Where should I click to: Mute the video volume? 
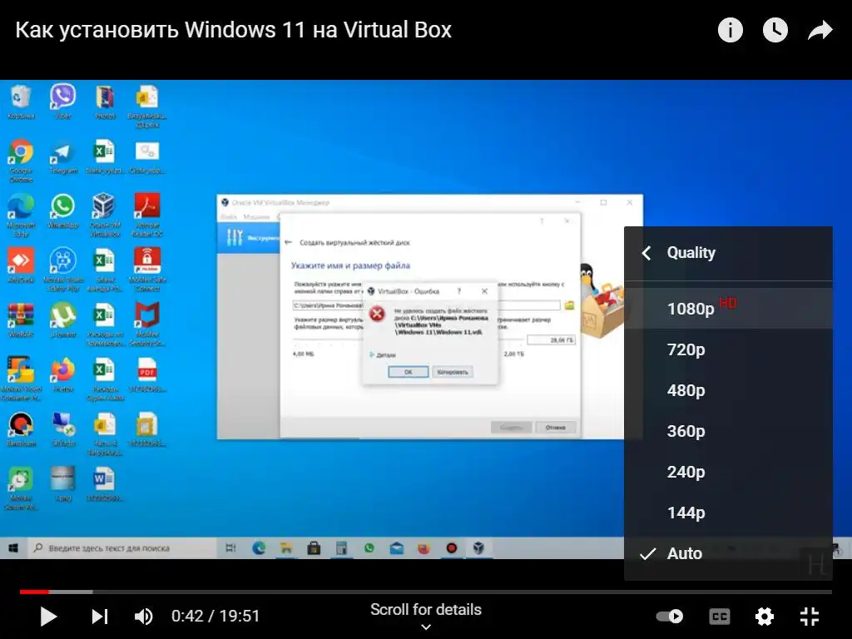click(x=143, y=617)
